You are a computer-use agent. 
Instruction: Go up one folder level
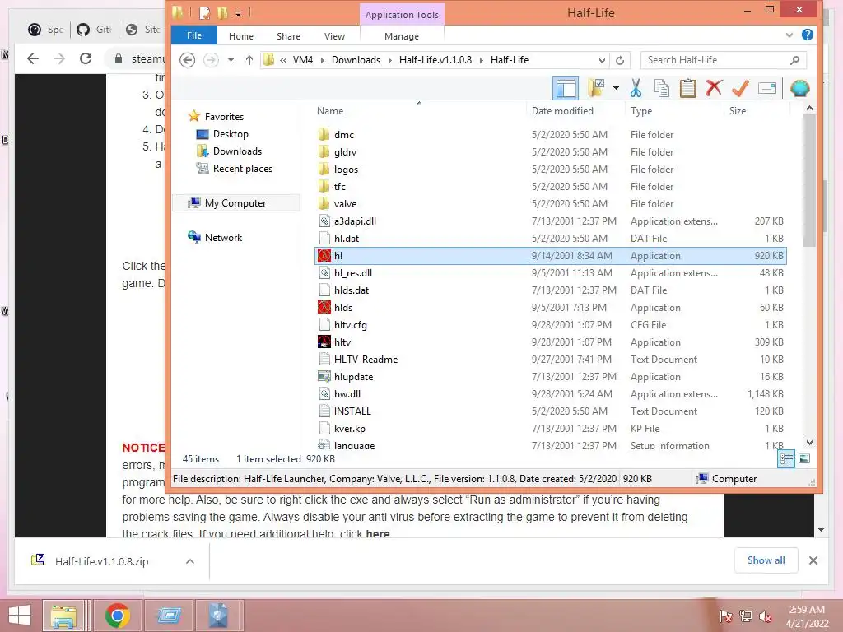(x=249, y=60)
